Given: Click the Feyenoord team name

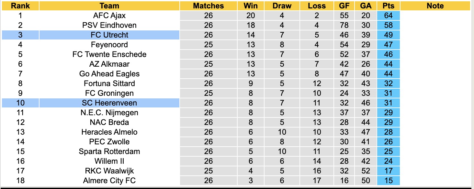Looking at the screenshot, I should (109, 45).
